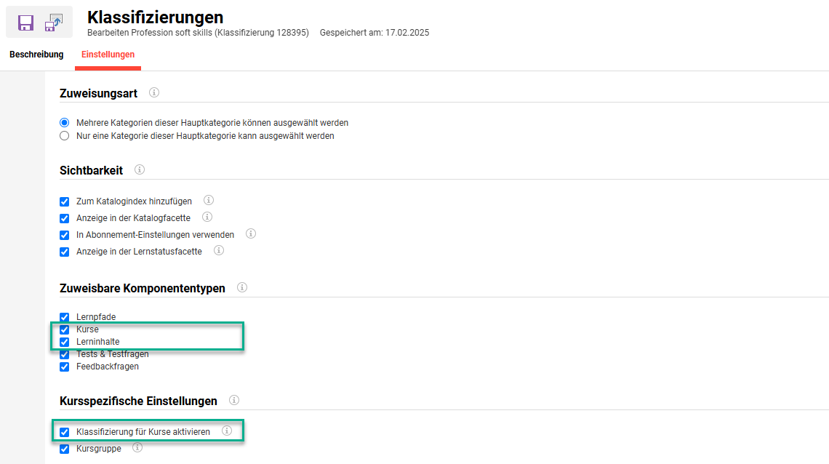Uncheck Zum Katalogindex hinzufügen
829x464 pixels.
point(64,201)
